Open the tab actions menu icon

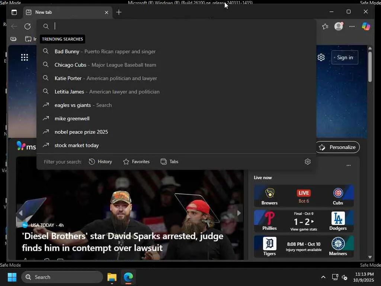coord(14,12)
